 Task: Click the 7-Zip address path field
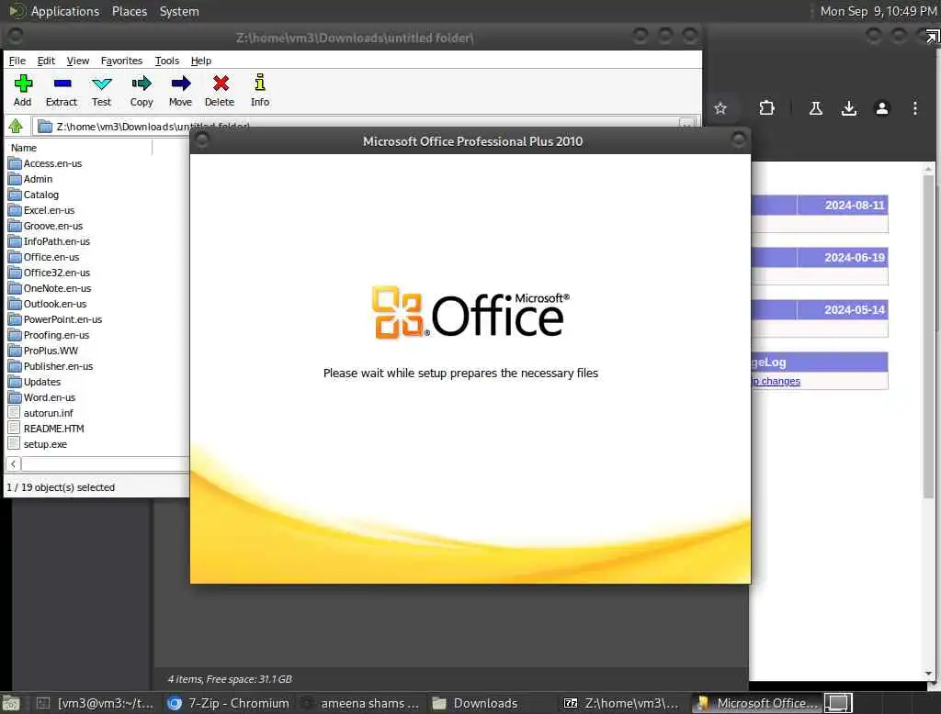click(354, 126)
